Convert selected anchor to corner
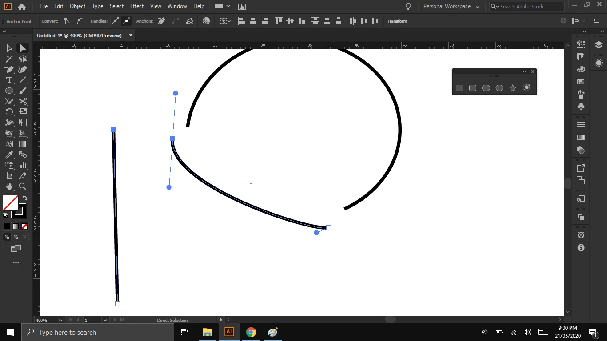 67,21
